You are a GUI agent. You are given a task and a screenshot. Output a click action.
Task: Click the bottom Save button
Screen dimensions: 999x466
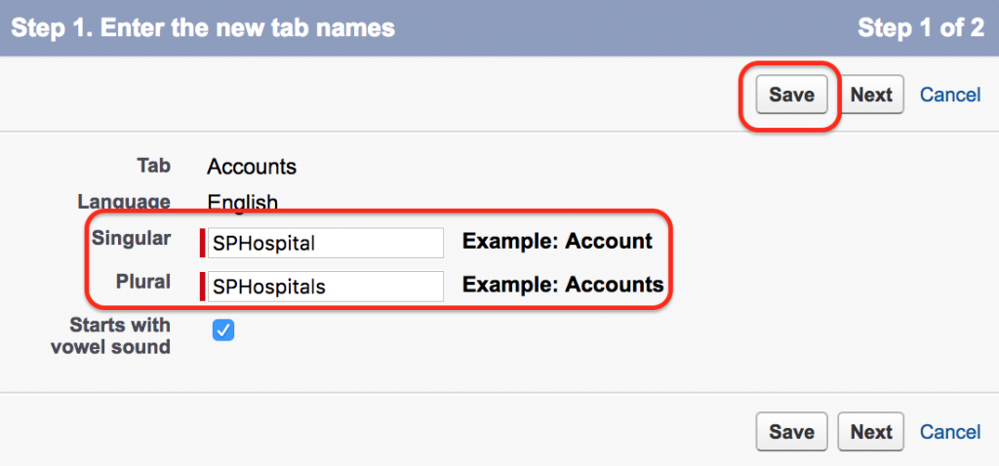tap(791, 432)
